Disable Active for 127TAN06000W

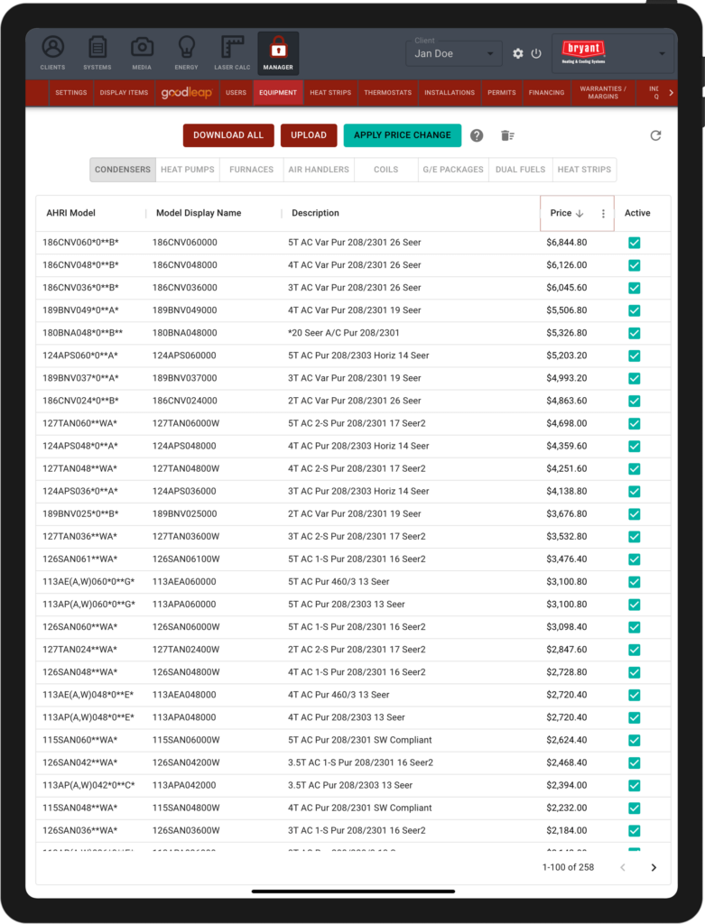pos(634,423)
